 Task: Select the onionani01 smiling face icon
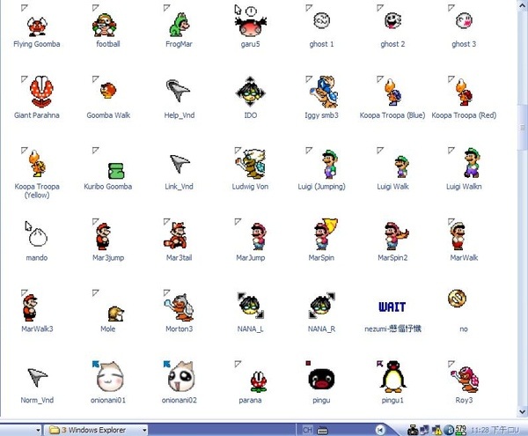coord(108,376)
